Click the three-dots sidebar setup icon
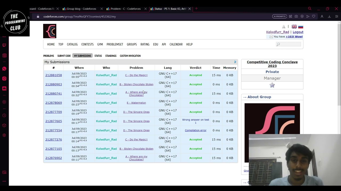Screen dimensions: 341x191 coord(4,181)
